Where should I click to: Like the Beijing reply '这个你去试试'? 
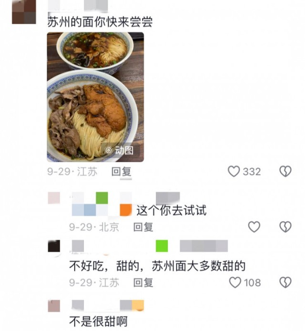pos(254,227)
